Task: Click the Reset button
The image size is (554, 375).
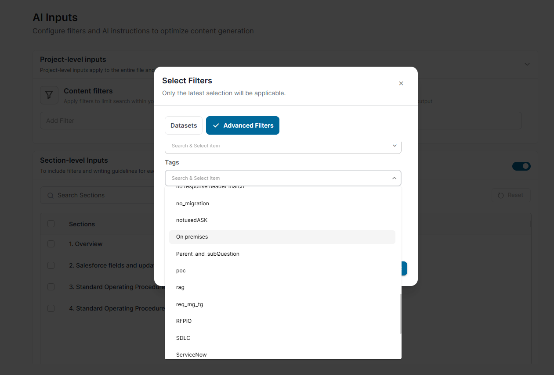Action: point(511,195)
